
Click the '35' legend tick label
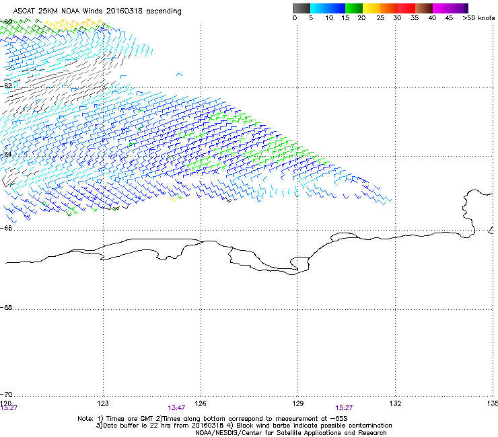click(415, 18)
